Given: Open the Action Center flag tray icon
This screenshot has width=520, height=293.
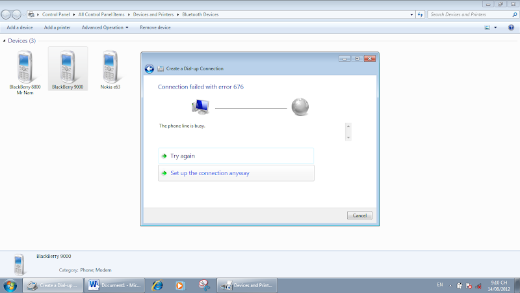Looking at the screenshot, I should pyautogui.click(x=469, y=286).
